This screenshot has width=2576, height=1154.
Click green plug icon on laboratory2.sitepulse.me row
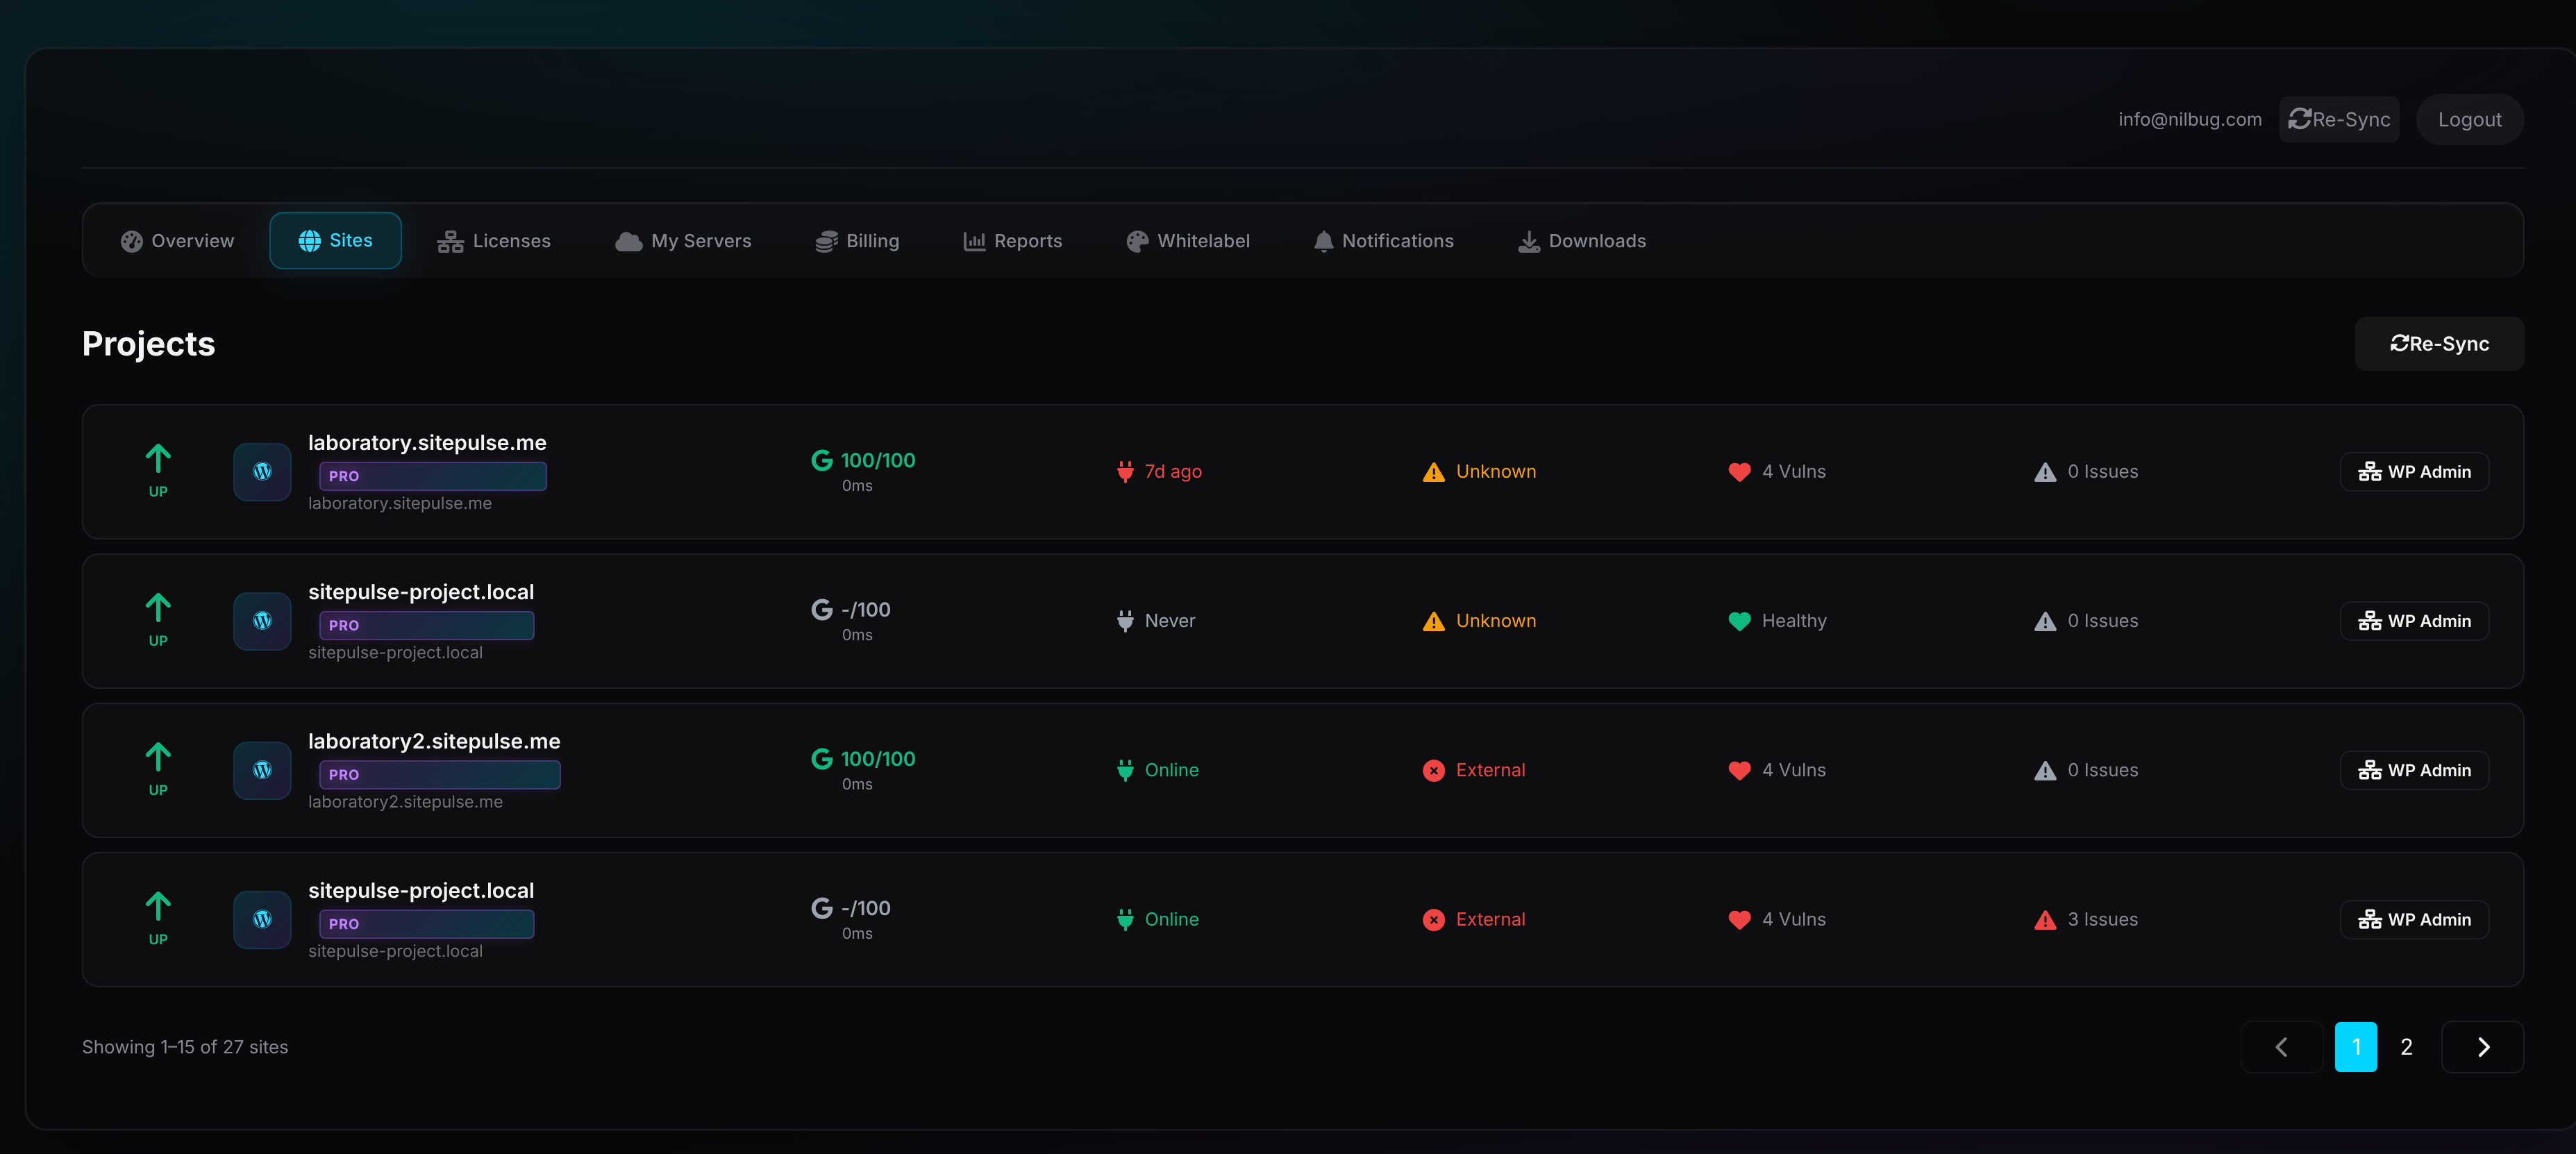[1125, 770]
